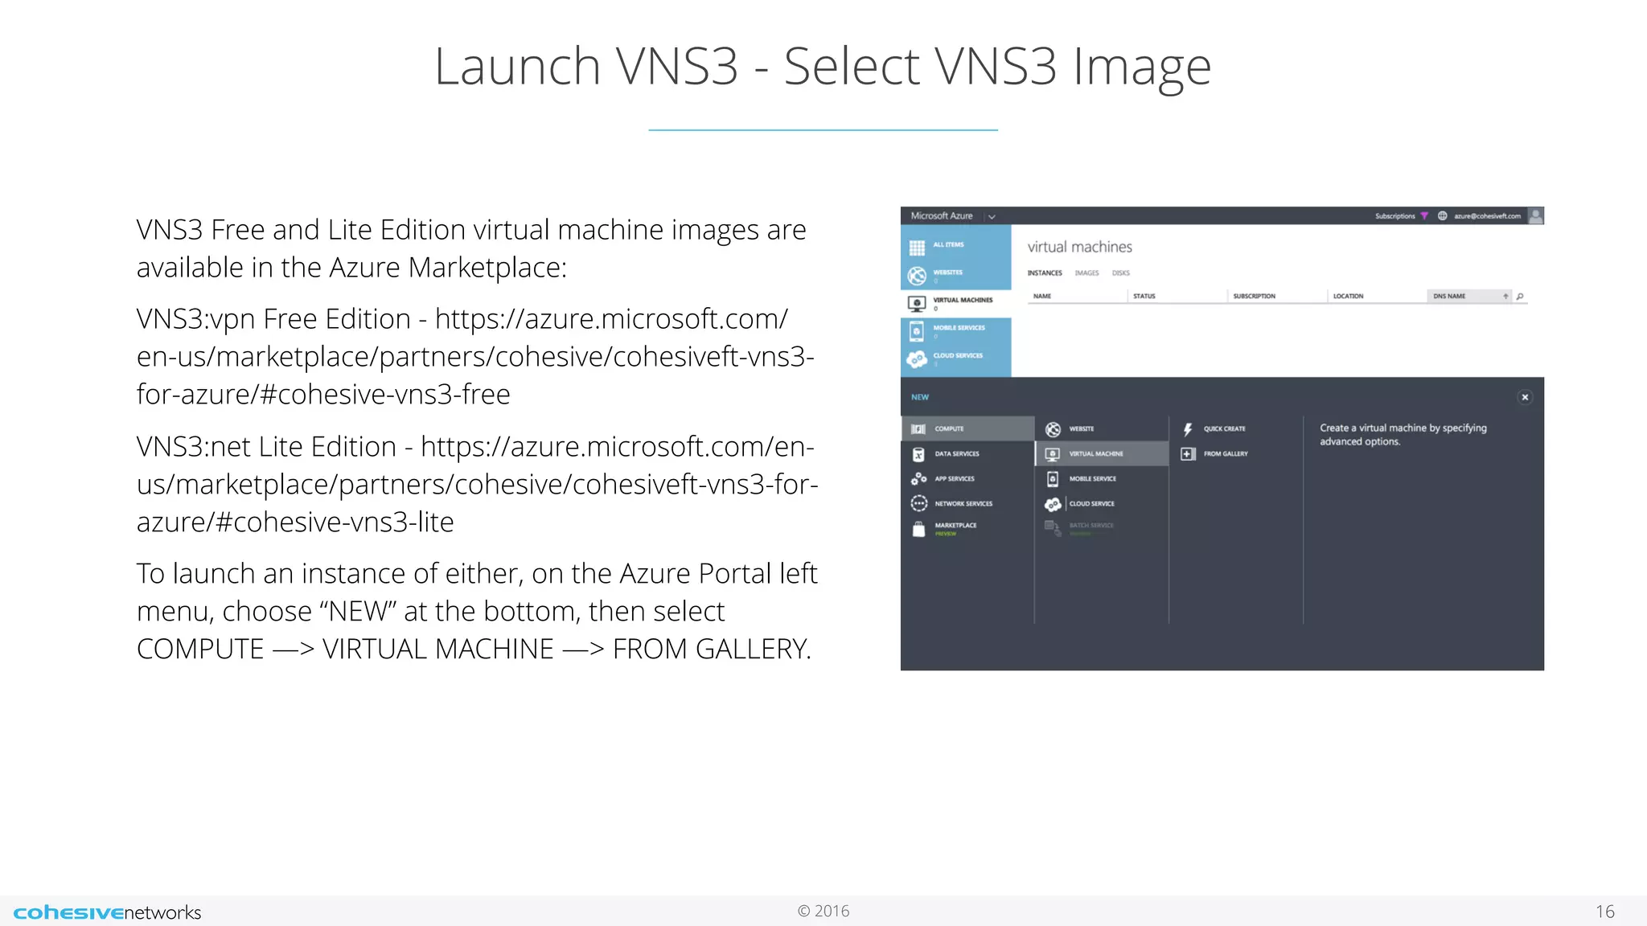The height and width of the screenshot is (926, 1647).
Task: Choose the Virtual Machine menu entry
Action: click(x=1102, y=454)
